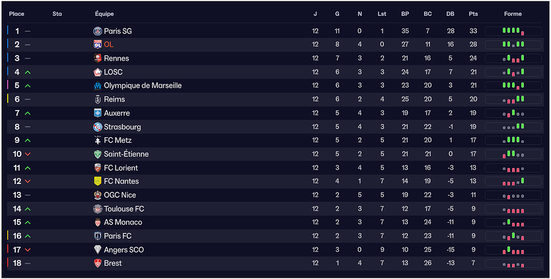Click the Forme column header
Screen dimensions: 551x279
[x=513, y=14]
